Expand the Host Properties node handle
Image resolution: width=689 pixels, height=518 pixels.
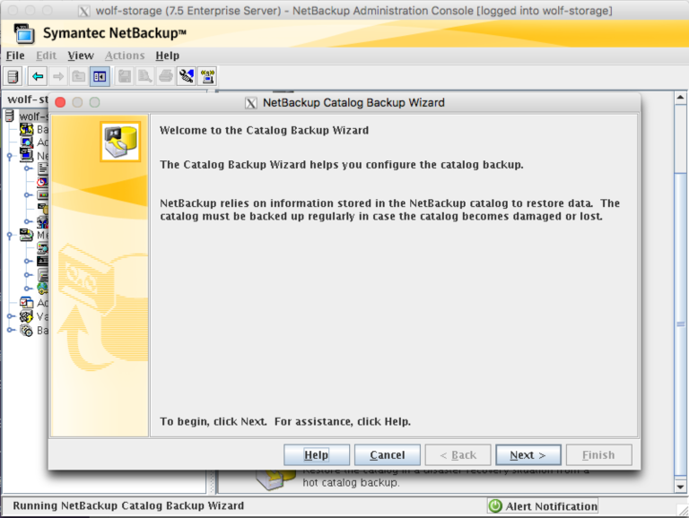[28, 221]
